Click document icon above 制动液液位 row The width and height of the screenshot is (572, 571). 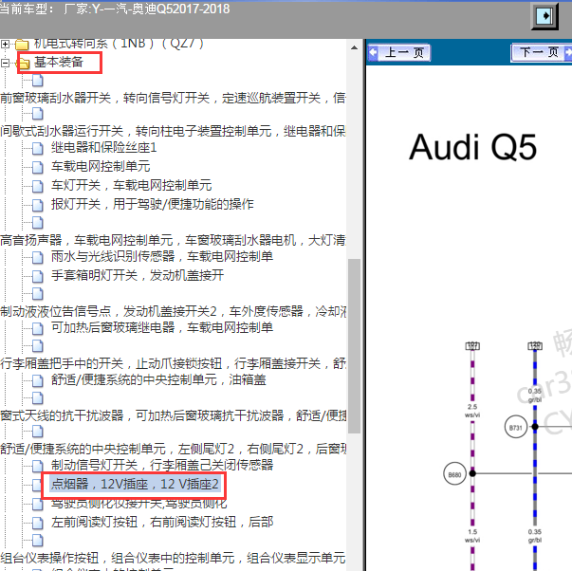click(x=37, y=294)
